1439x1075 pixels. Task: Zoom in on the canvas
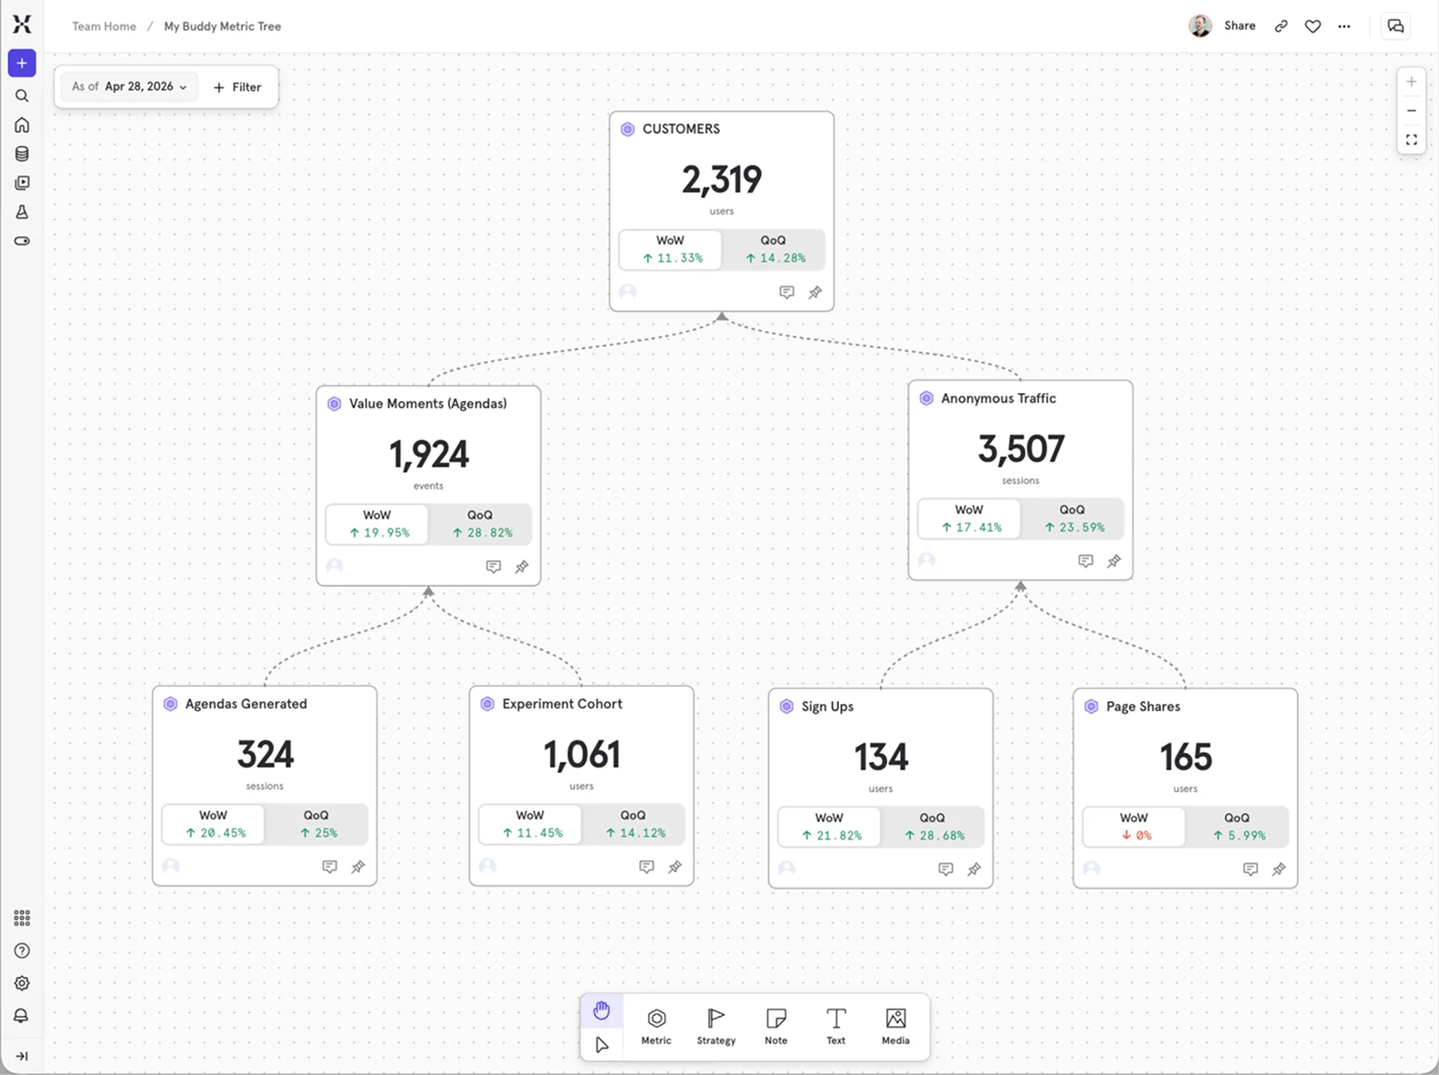1411,82
